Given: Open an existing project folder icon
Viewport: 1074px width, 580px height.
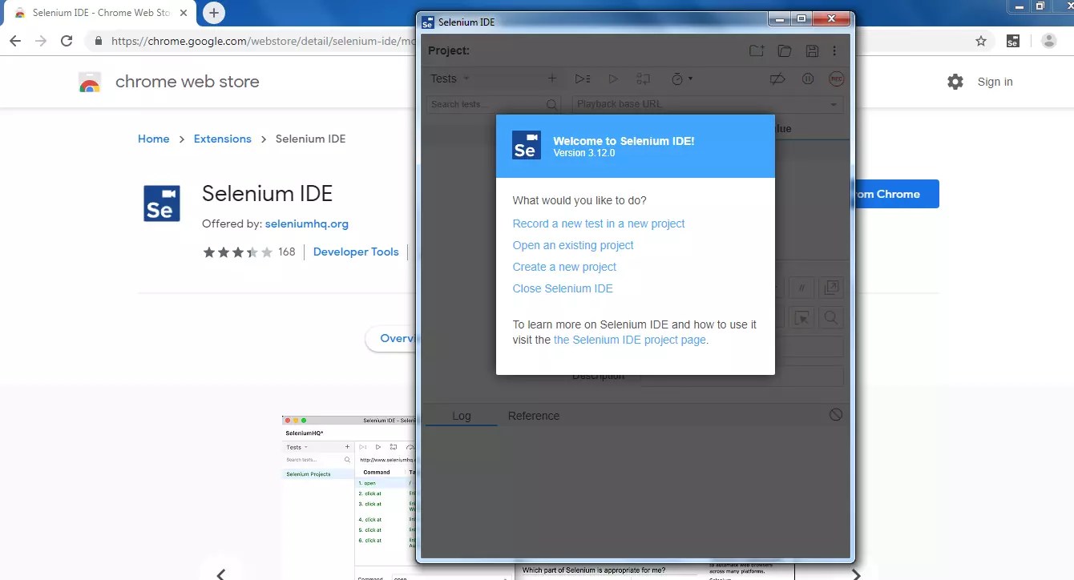Looking at the screenshot, I should pyautogui.click(x=784, y=50).
